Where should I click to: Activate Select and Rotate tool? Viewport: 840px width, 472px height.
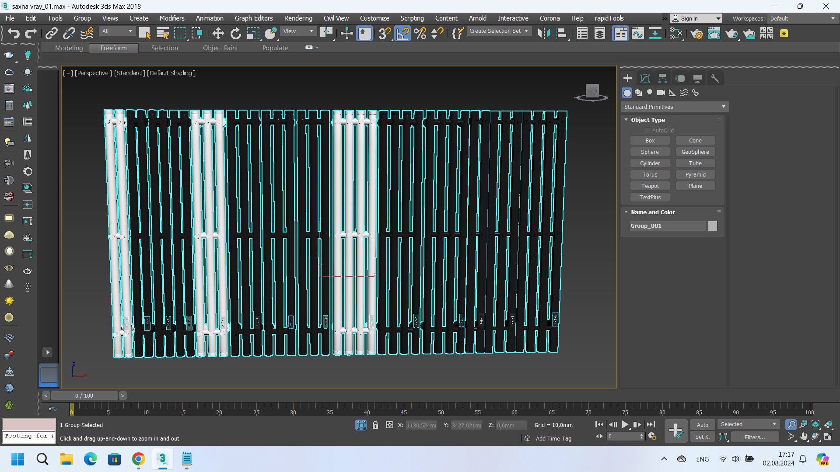pos(236,34)
